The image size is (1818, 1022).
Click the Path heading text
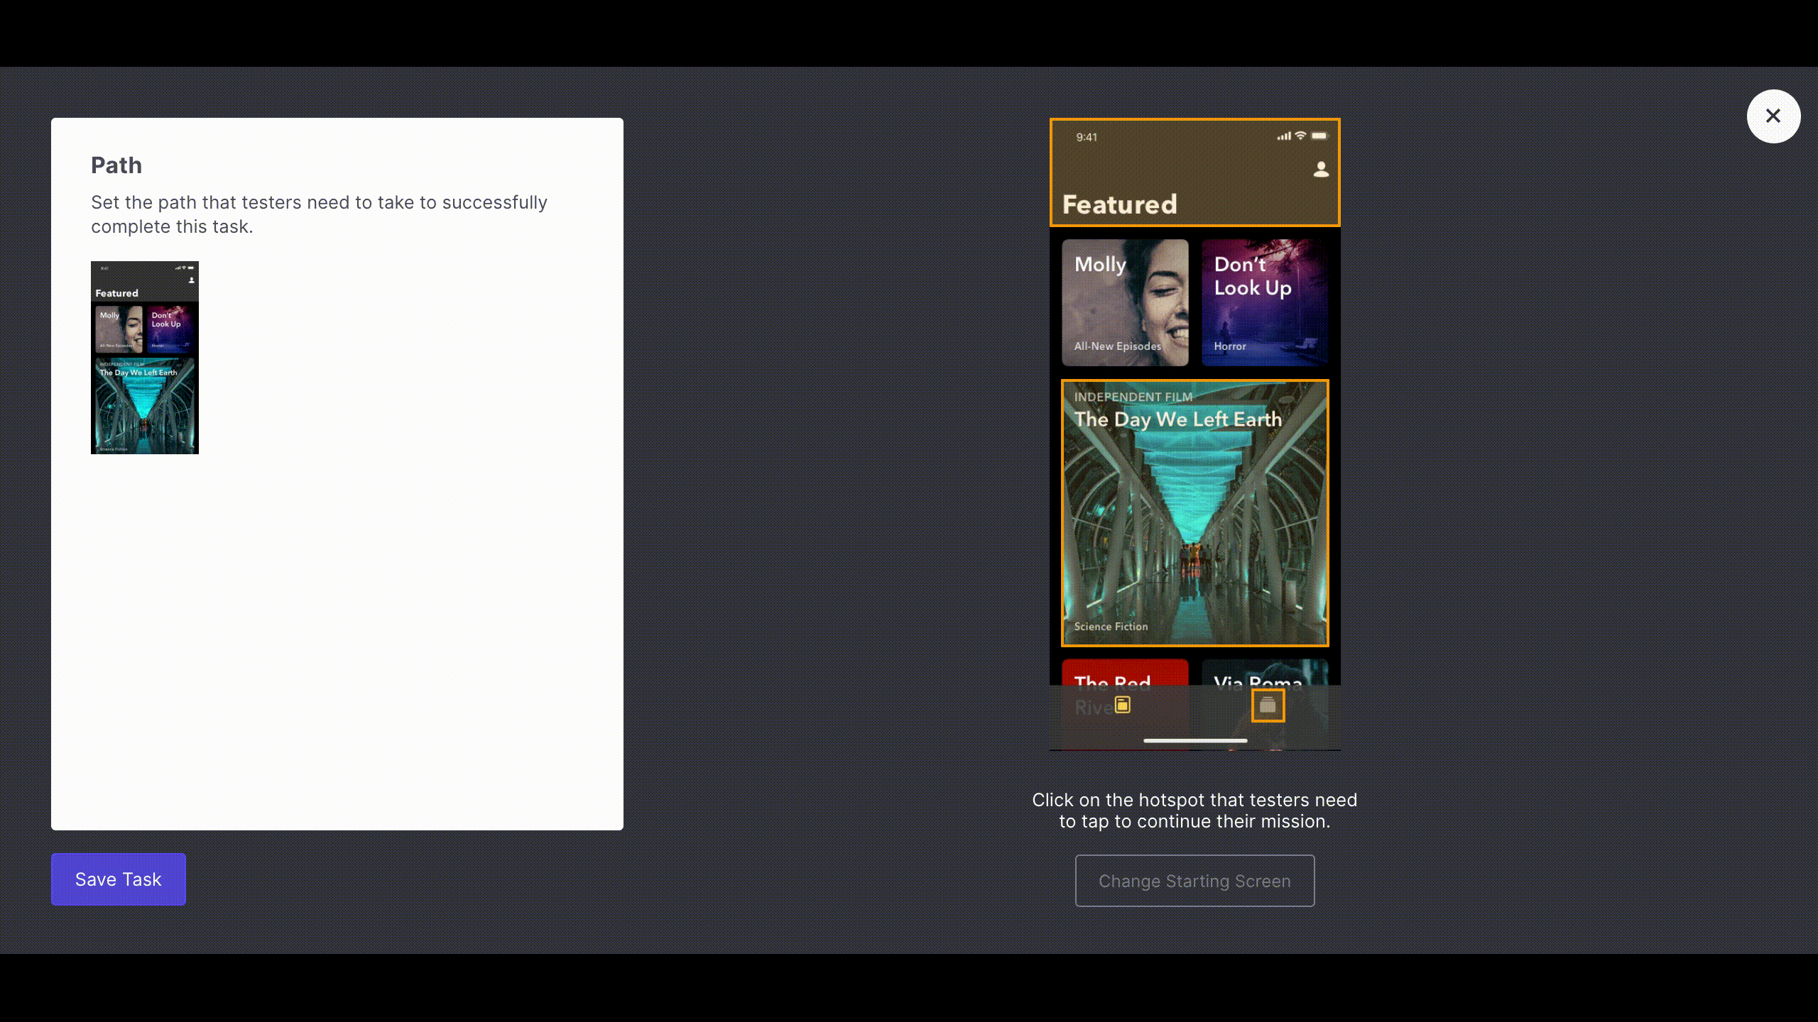(116, 165)
